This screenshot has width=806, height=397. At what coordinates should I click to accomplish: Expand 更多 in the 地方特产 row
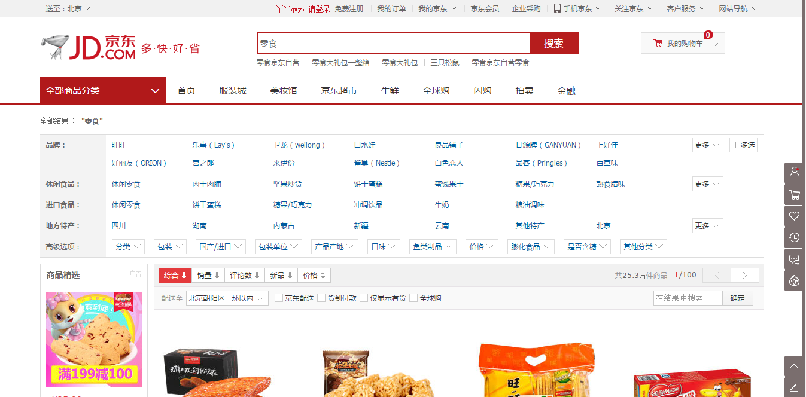pos(708,226)
